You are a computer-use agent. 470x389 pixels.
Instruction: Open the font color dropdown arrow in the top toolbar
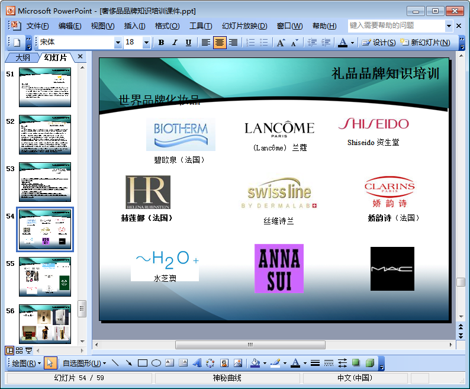353,43
